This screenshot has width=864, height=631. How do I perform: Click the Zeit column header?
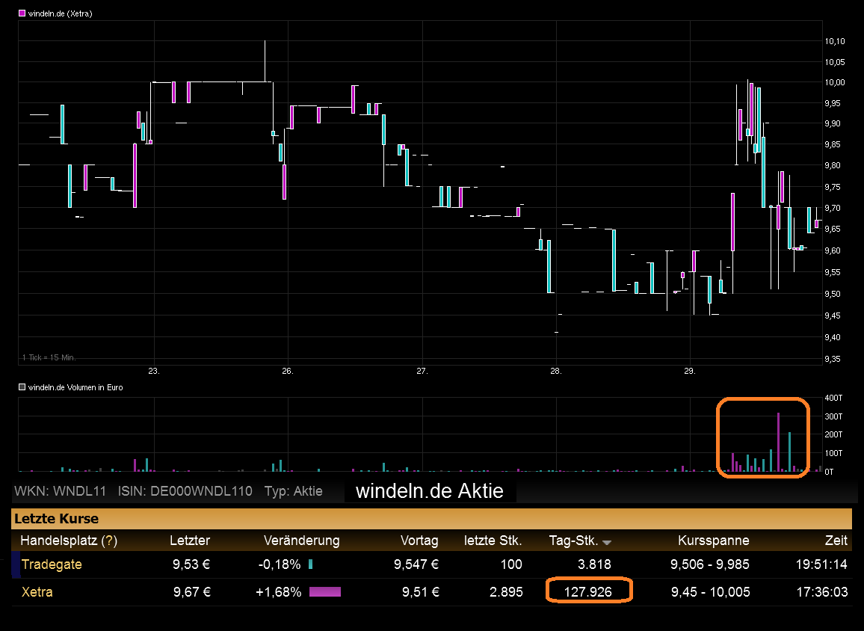[835, 541]
